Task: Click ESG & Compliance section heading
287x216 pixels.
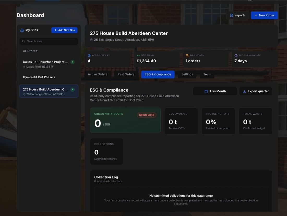Action: (x=109, y=90)
